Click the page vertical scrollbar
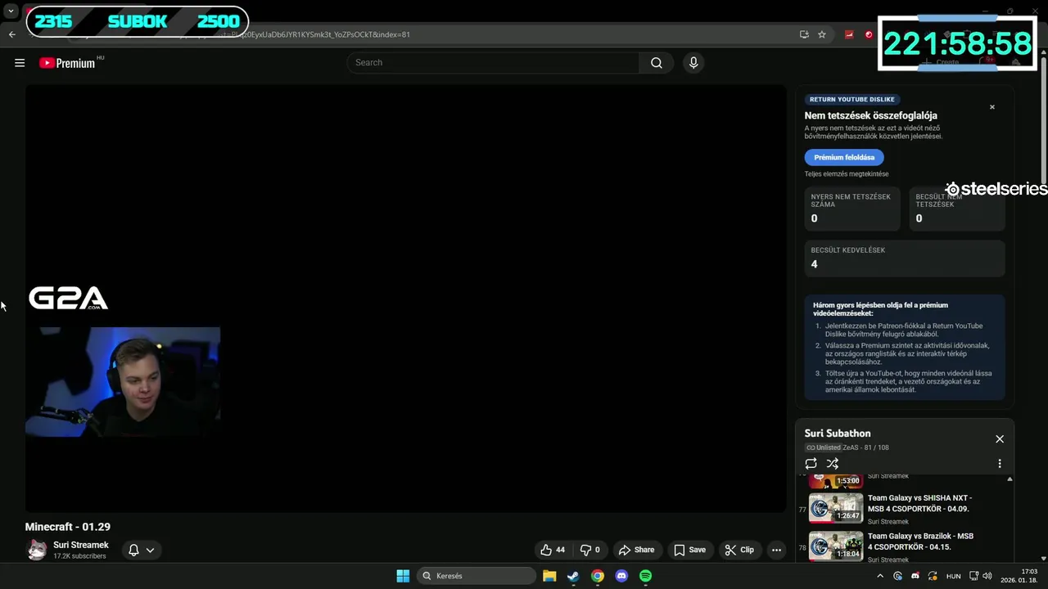The image size is (1048, 589). (1043, 123)
